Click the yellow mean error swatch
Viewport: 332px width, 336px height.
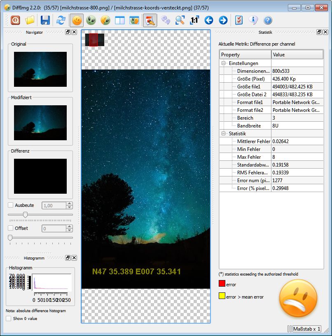tap(222, 296)
